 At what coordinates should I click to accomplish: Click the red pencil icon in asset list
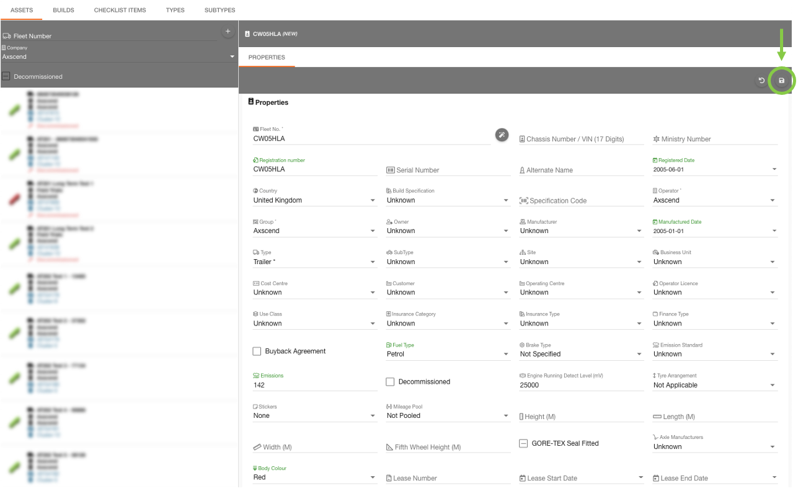(14, 199)
